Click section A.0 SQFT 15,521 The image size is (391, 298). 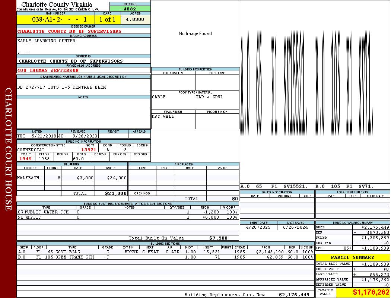pos(212,252)
